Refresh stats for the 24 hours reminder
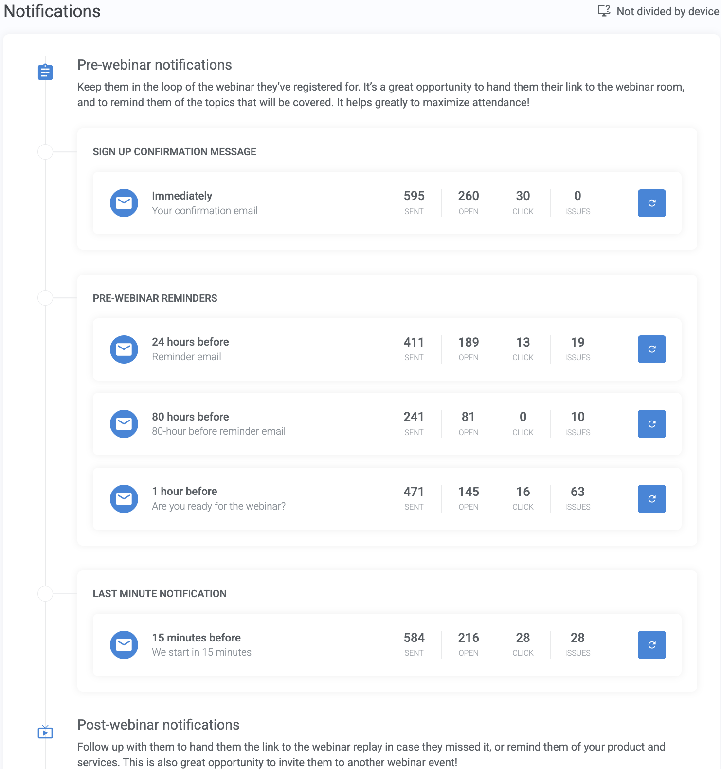721x769 pixels. coord(651,349)
